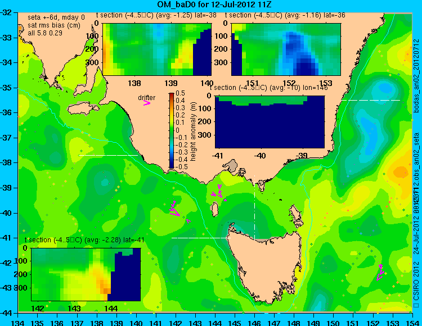Click the "143" tick under the lat=-41 inset
422x326 pixels.
click(x=74, y=309)
